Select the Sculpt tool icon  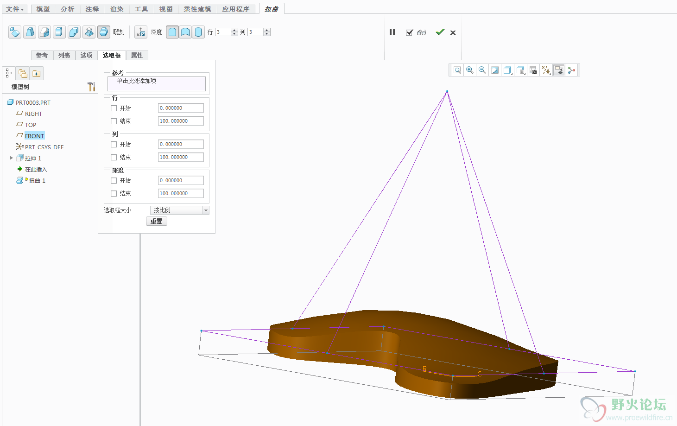(x=104, y=32)
